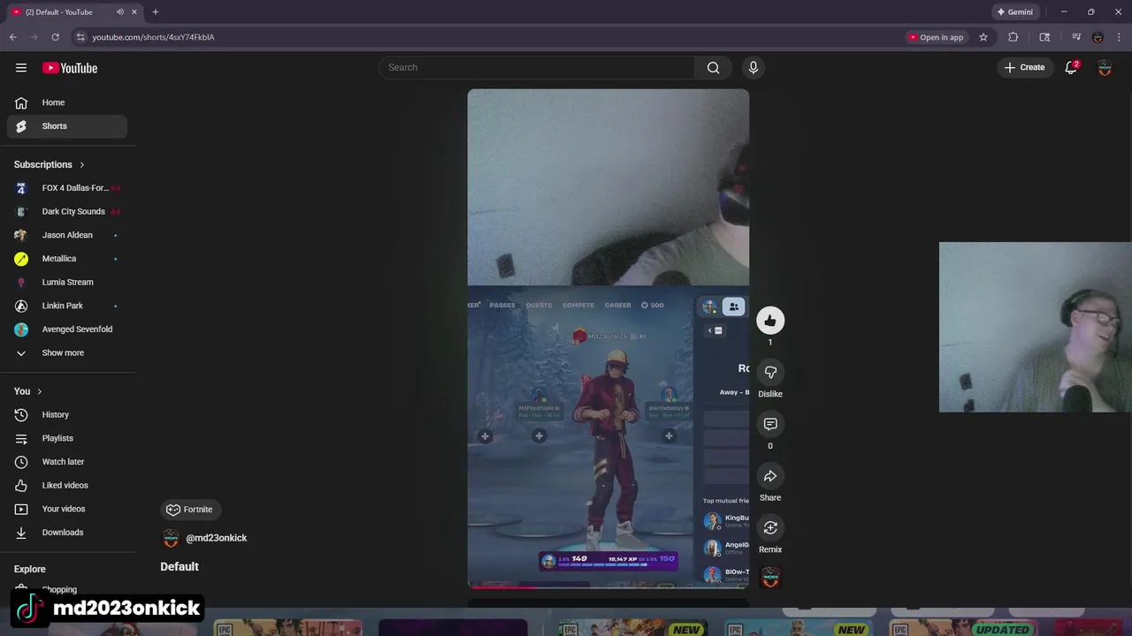Open Downloads in sidebar

pyautogui.click(x=67, y=533)
